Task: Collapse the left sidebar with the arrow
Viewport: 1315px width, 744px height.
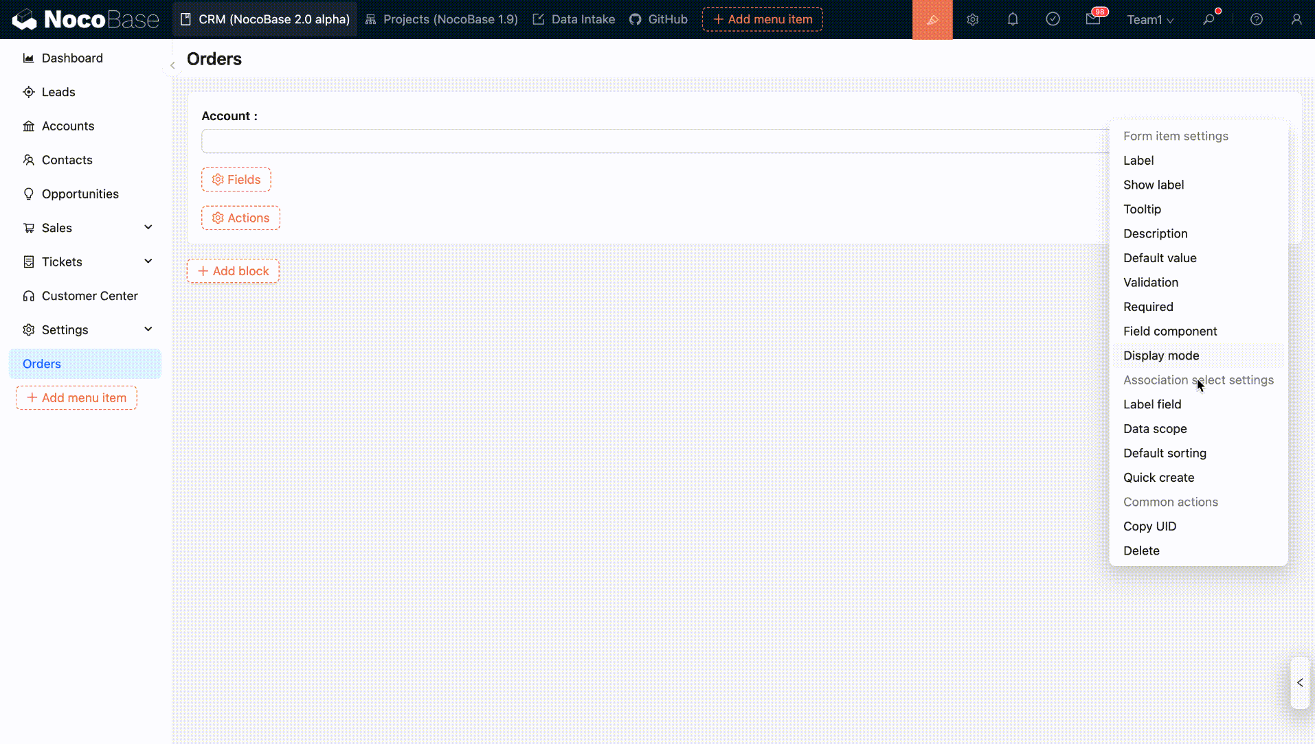Action: (172, 65)
